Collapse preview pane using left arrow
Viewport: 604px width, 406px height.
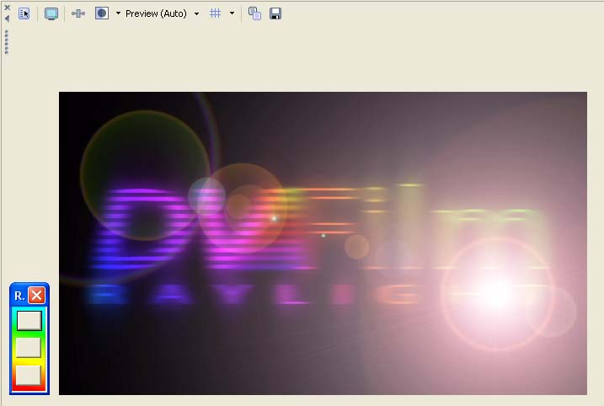coord(7,18)
